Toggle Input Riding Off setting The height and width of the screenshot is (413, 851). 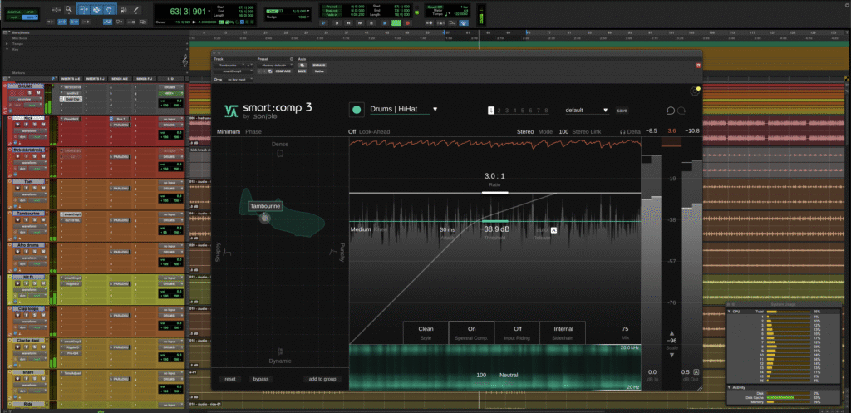517,332
